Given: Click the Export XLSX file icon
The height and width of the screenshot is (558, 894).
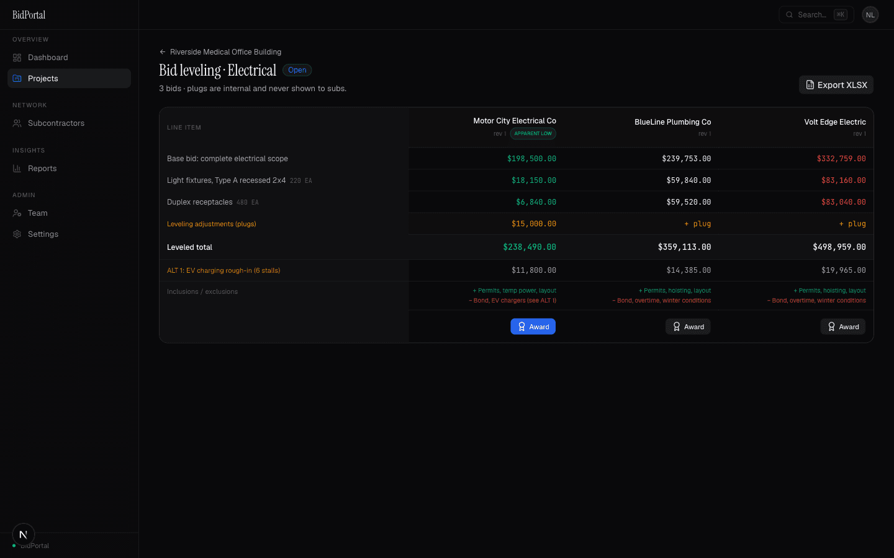Looking at the screenshot, I should click(x=810, y=85).
